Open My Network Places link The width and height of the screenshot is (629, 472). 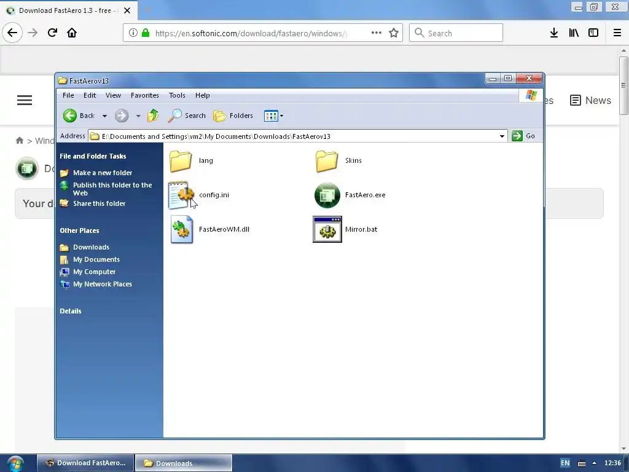103,284
